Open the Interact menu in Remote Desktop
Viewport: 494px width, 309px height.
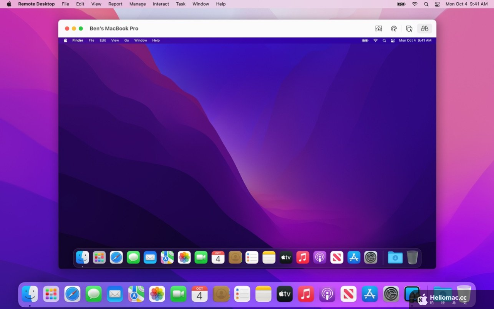[161, 4]
